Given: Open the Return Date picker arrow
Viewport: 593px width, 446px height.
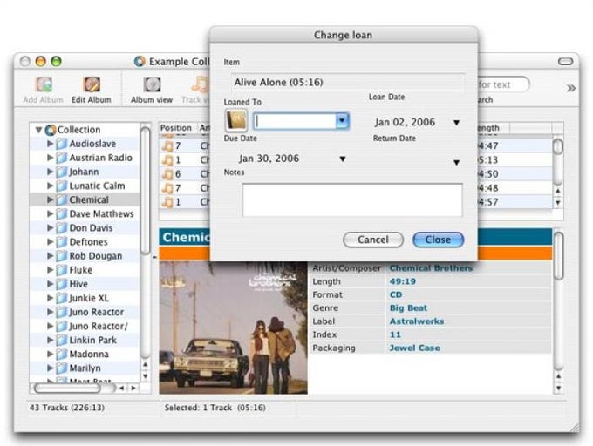Looking at the screenshot, I should click(x=456, y=163).
